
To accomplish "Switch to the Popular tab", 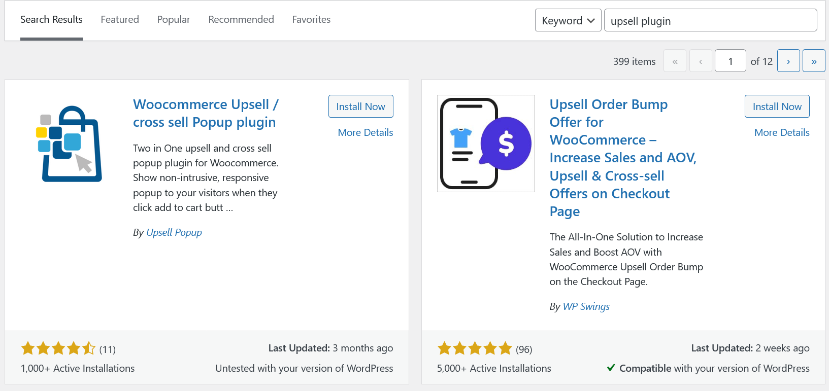I will point(174,19).
